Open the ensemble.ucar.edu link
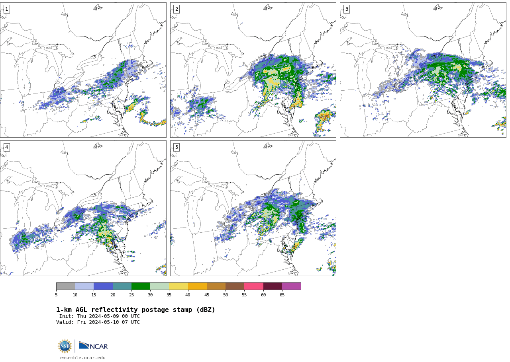510x362 pixels. tap(83, 358)
